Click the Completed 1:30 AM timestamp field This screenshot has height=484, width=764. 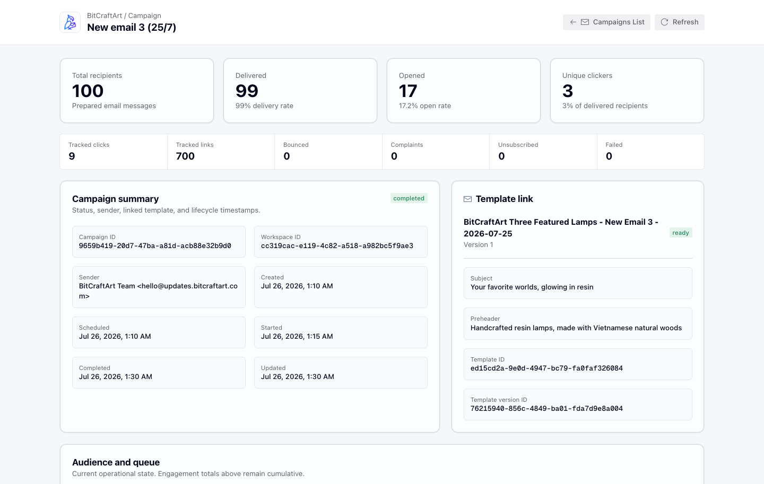[x=159, y=373]
